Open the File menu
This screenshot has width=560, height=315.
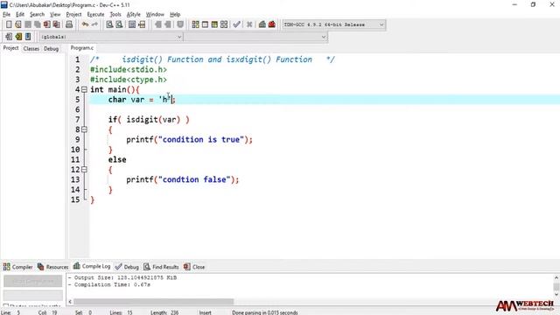pyautogui.click(x=6, y=14)
